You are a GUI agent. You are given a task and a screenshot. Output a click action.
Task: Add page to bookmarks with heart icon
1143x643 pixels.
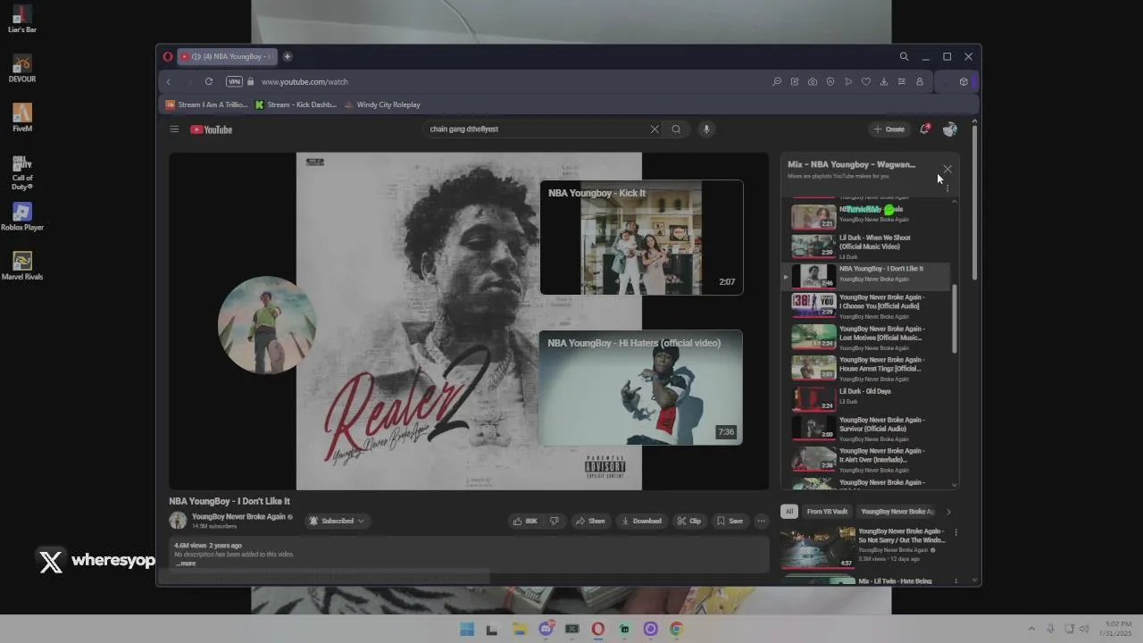pos(865,81)
